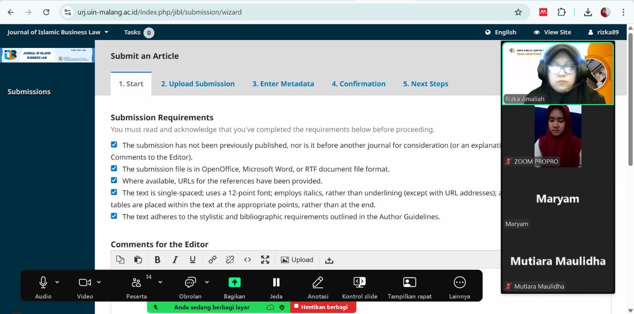This screenshot has width=634, height=314.
Task: Open the Audio options arrow
Action: pos(57,282)
